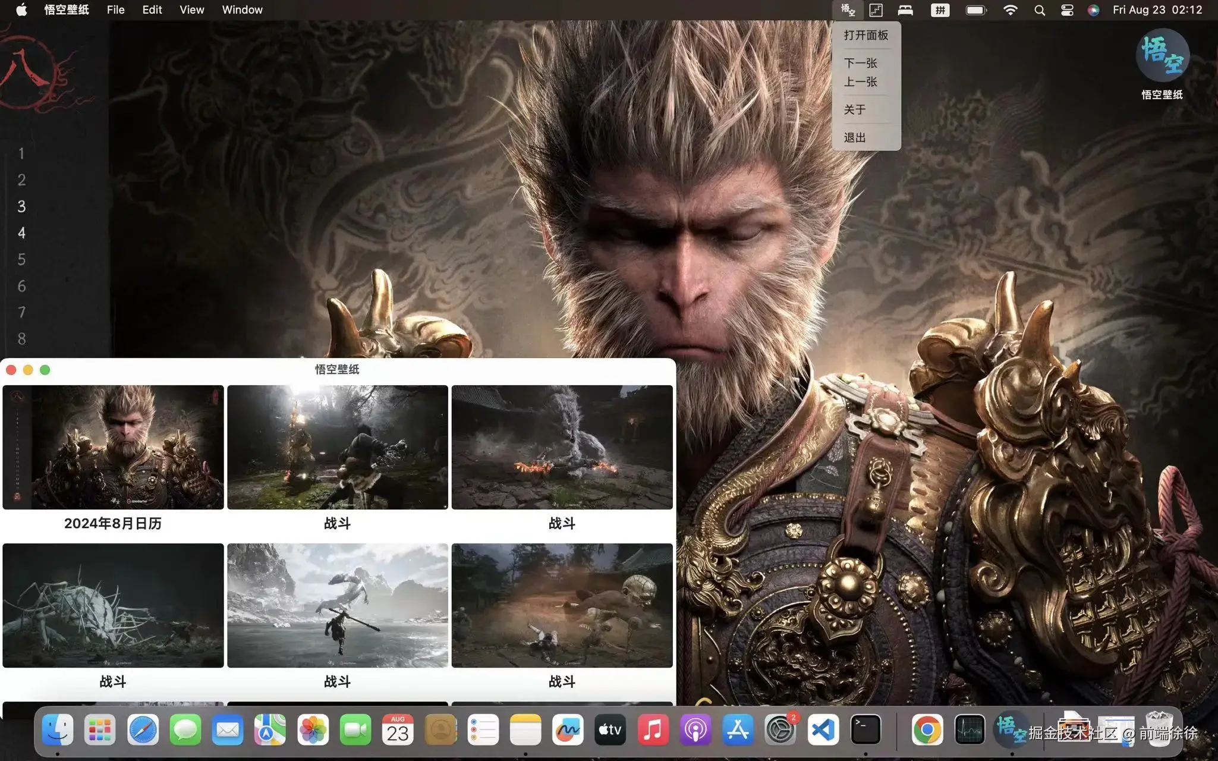Open Control Center in the menu bar

click(x=1067, y=10)
